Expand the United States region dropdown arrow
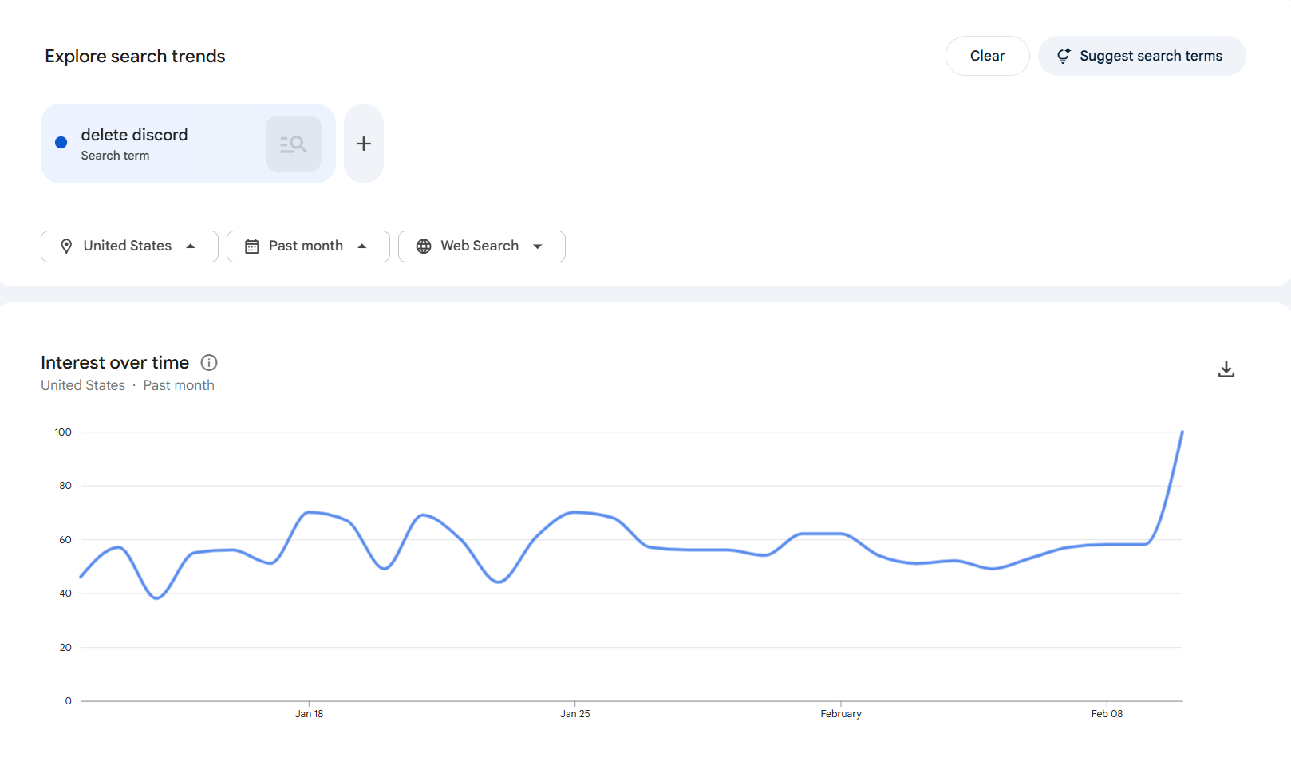This screenshot has width=1291, height=765. [191, 246]
